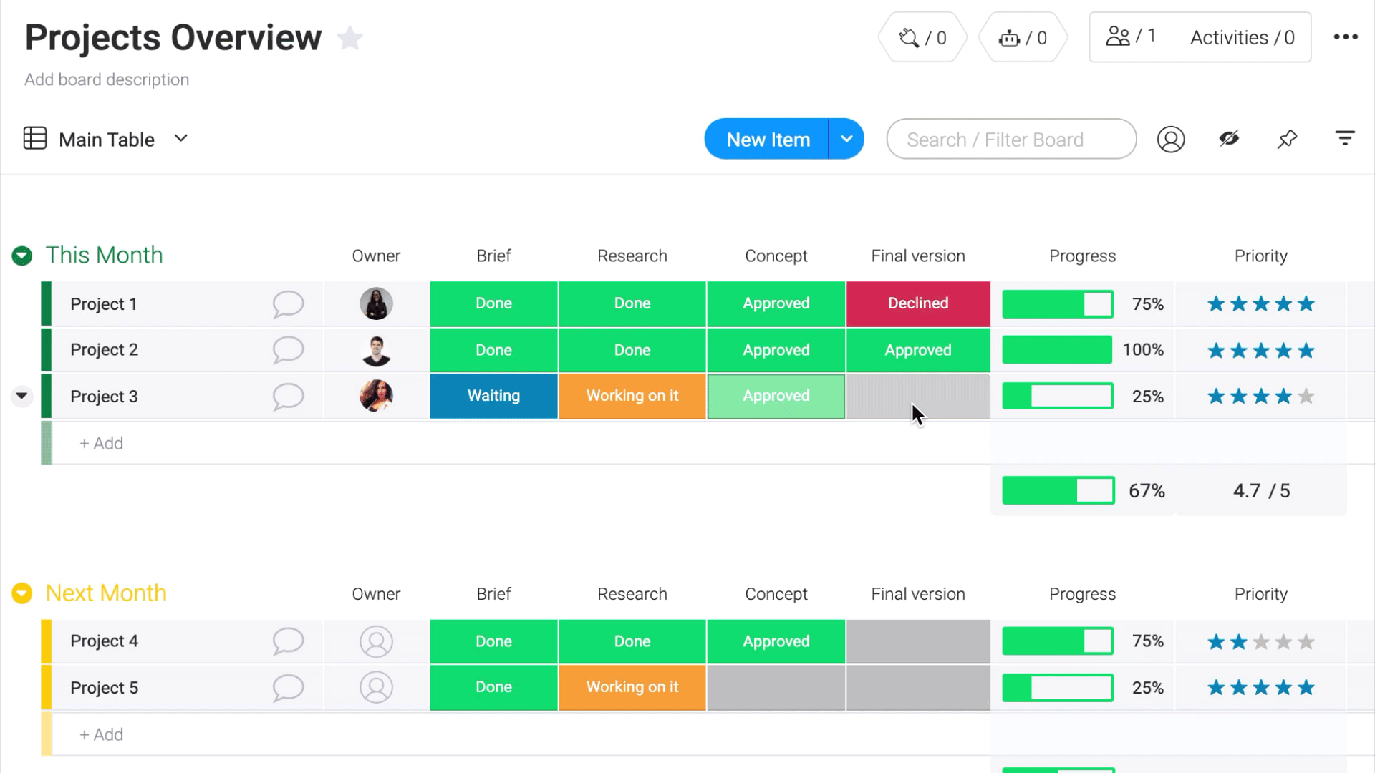
Task: Expand the Main Table dropdown
Action: (180, 139)
